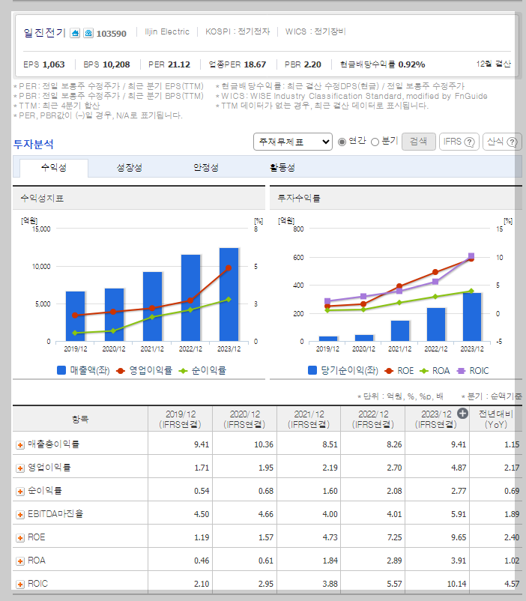526x601 pixels.
Task: Click the 현금배당수익률 0.92% value
Action: tap(382, 64)
